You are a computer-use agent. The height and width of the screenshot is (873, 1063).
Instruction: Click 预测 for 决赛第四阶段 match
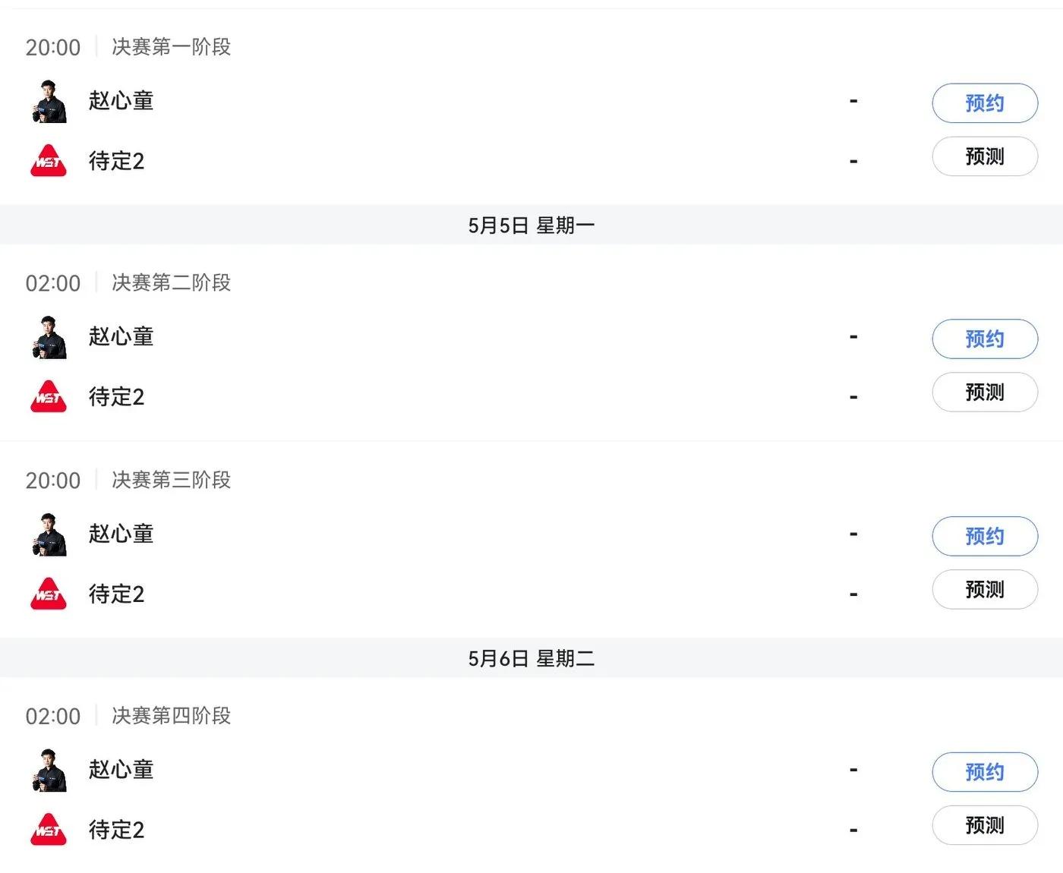[x=985, y=826]
